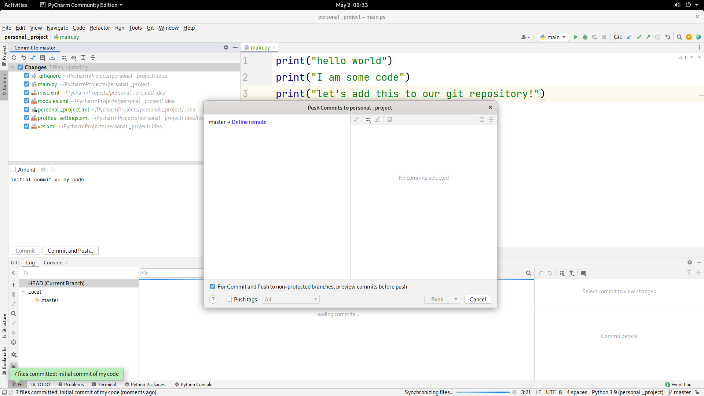The width and height of the screenshot is (704, 396).
Task: Open the Git menu
Action: point(150,27)
